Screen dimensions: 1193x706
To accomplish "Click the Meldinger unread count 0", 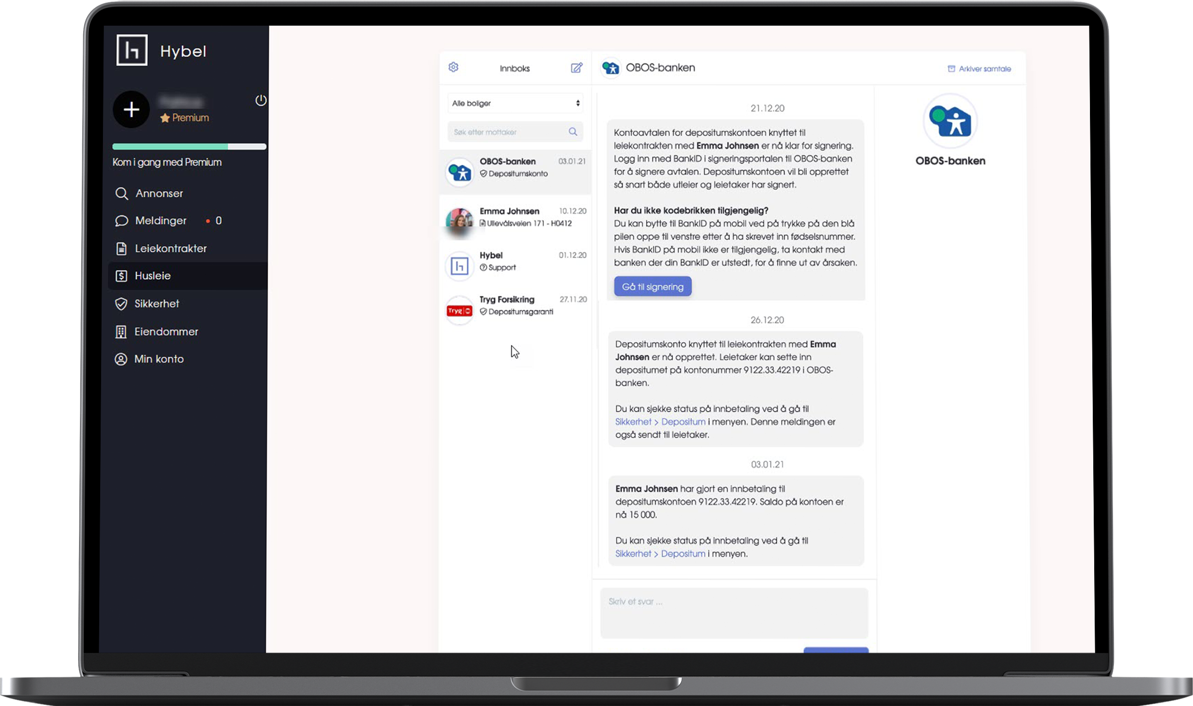I will pos(218,221).
